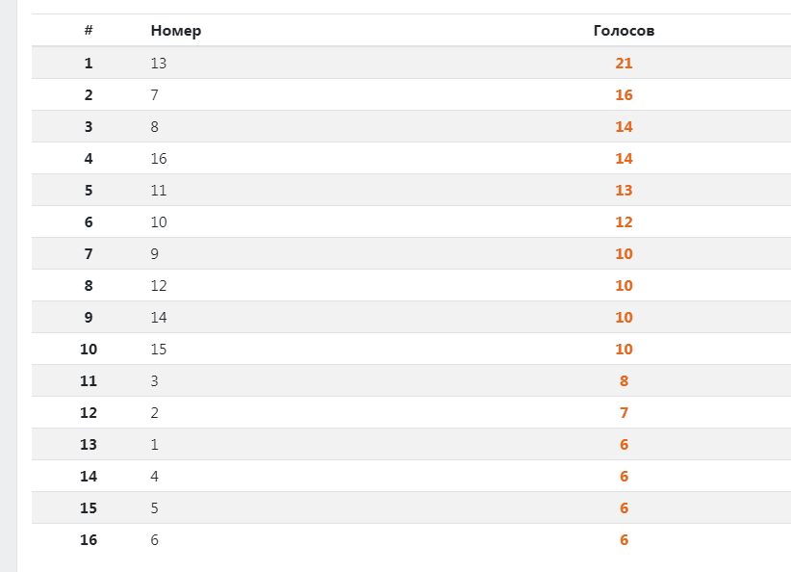Select vote count 7 in Голосов column
Image resolution: width=791 pixels, height=572 pixels.
pyautogui.click(x=624, y=413)
